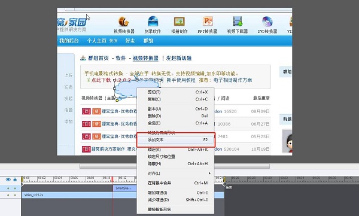Click the avatar thumbnail at slide right edge
The height and width of the screenshot is (216, 359).
click(287, 141)
